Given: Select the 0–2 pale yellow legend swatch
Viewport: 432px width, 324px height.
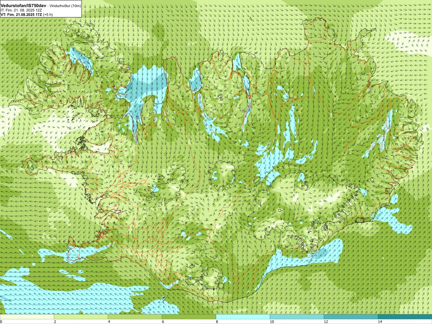Looking at the screenshot, I should point(27,317).
